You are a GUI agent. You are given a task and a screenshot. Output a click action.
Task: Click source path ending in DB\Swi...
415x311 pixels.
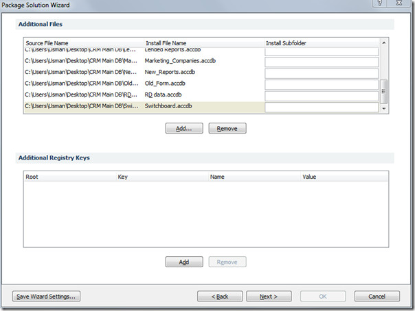pos(82,106)
